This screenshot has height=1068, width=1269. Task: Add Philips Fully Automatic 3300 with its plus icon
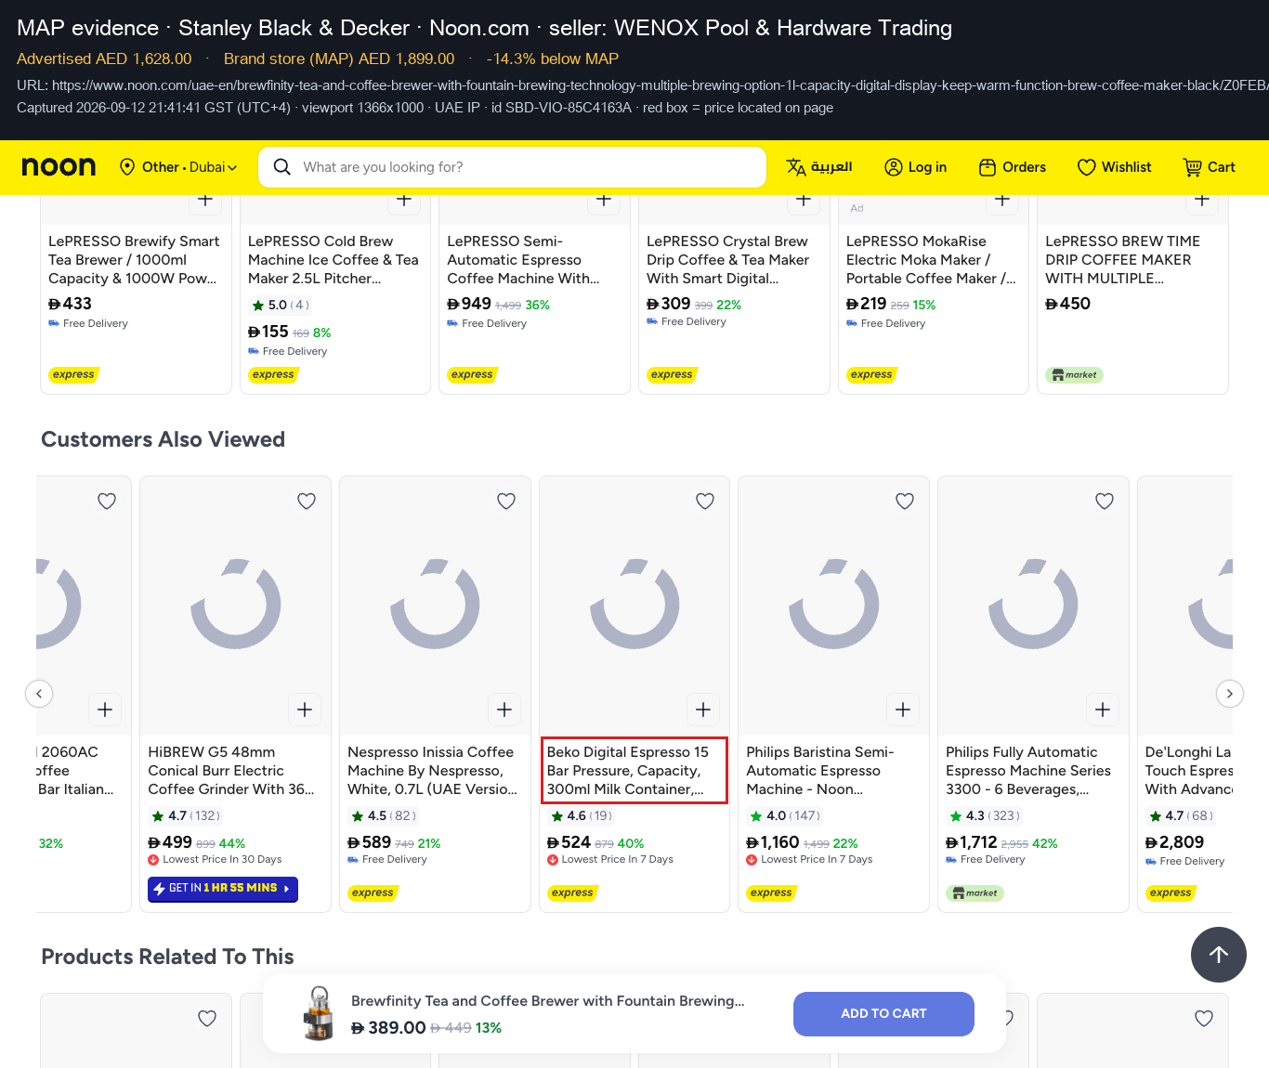[x=1103, y=710]
